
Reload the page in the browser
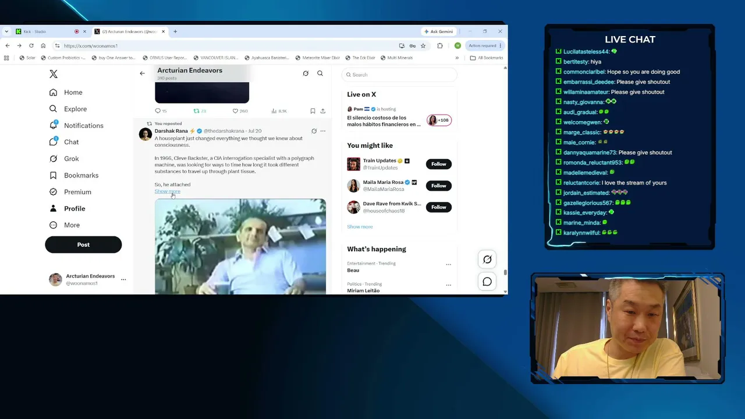pos(31,45)
